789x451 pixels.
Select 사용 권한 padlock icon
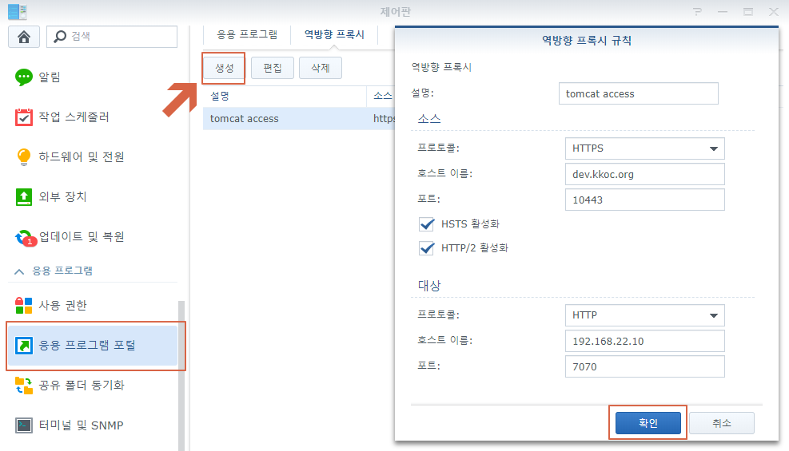pos(24,305)
